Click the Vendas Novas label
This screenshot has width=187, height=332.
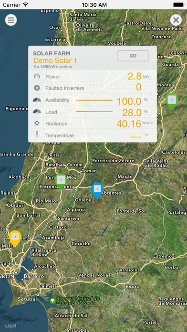click(x=94, y=275)
